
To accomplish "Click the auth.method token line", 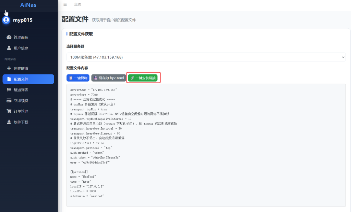I will pos(87,153).
